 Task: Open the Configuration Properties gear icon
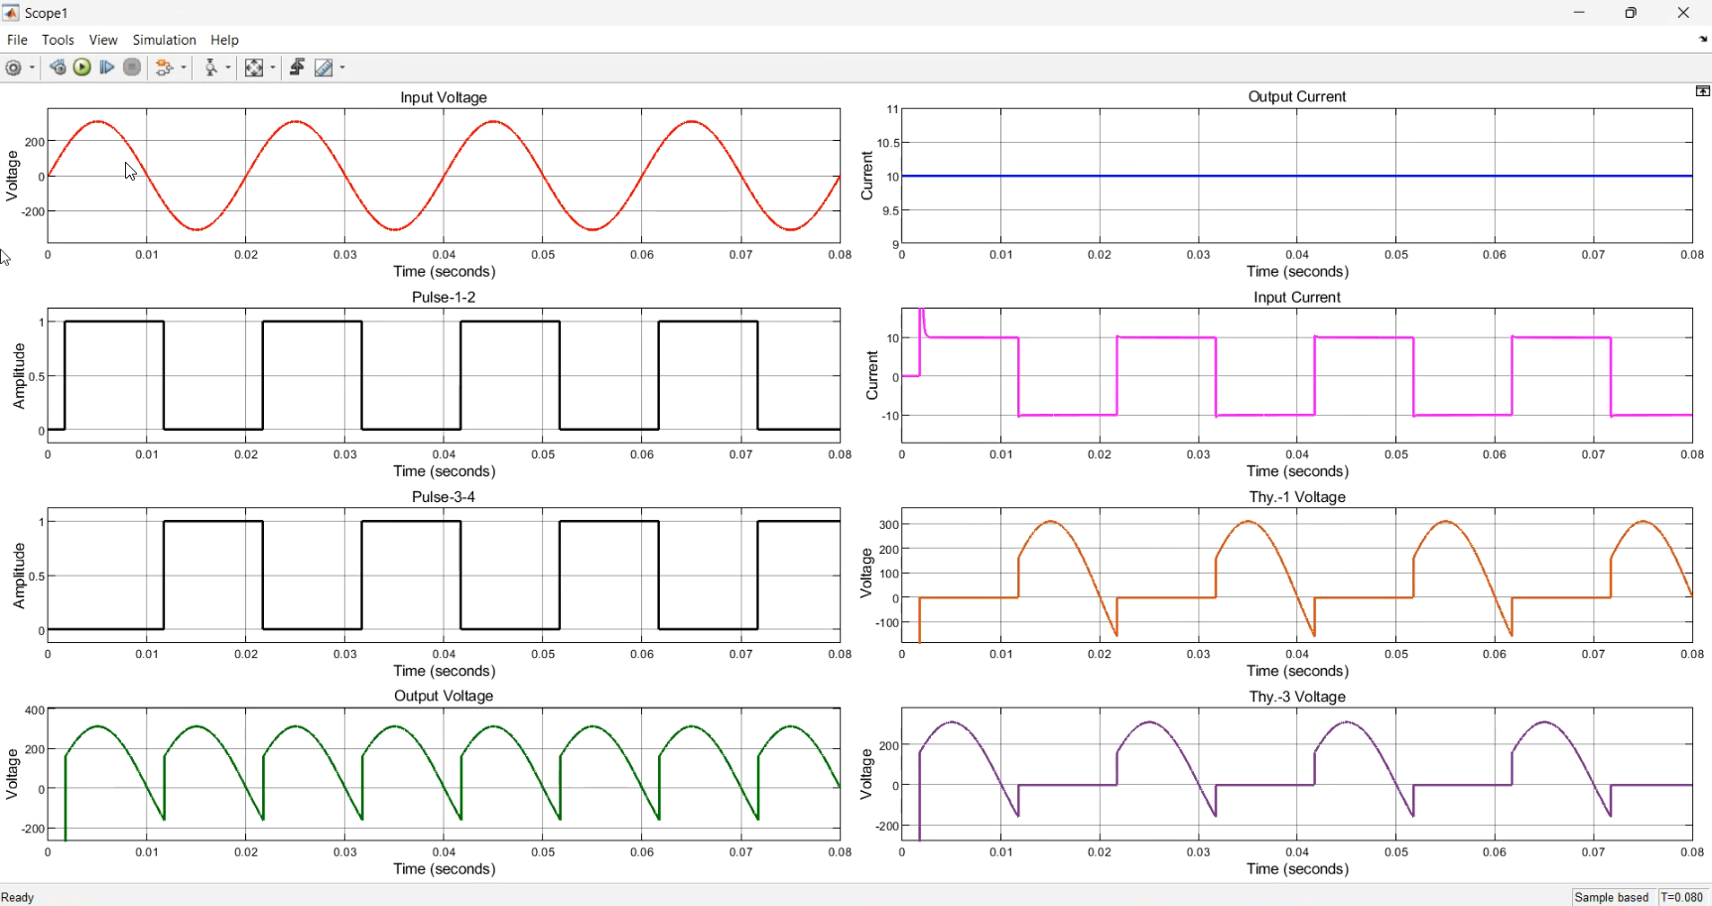[14, 67]
